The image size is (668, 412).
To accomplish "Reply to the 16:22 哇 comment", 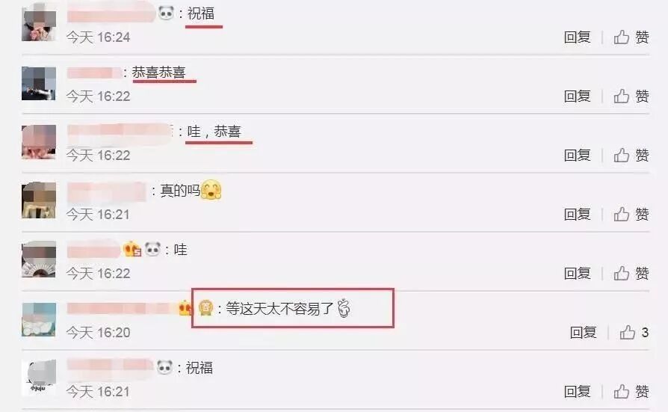I will click(578, 273).
